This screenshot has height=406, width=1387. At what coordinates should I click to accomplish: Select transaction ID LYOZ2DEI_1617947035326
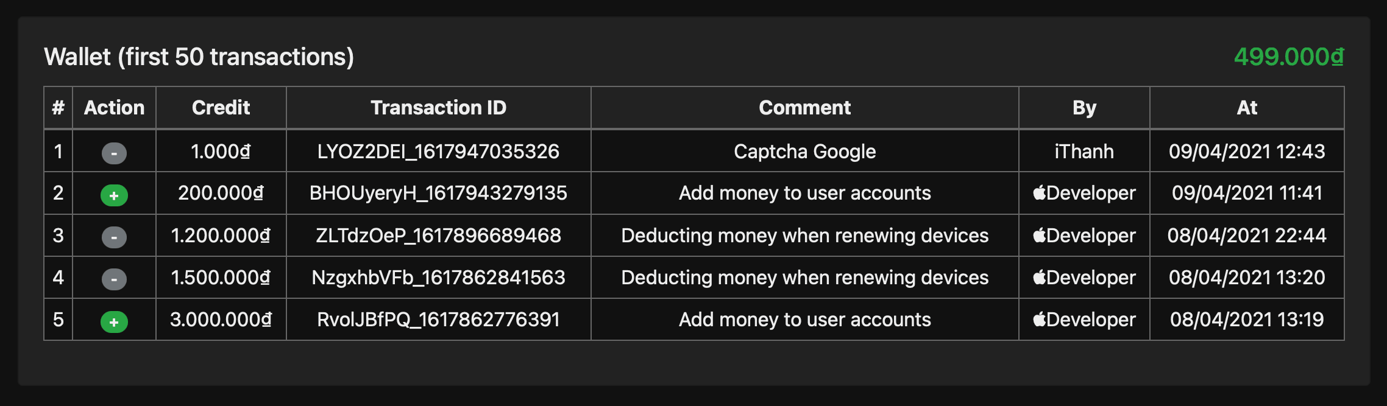point(438,151)
